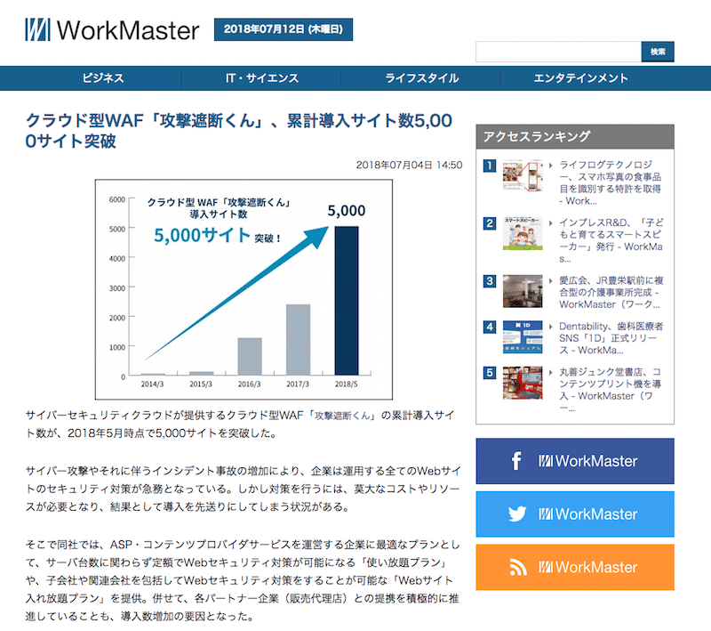Image resolution: width=711 pixels, height=631 pixels.
Task: Click the rank 1 number badge
Action: coord(490,166)
